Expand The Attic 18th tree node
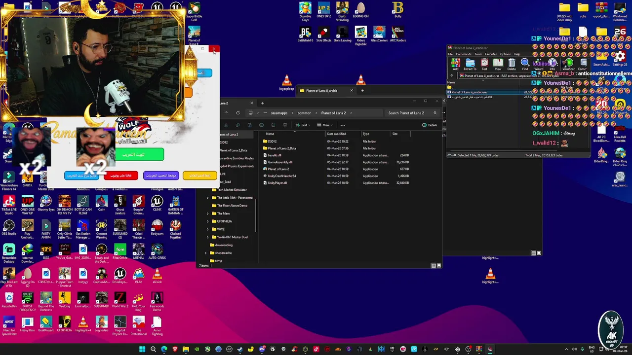Screen dimensions: 632x355 (x=208, y=198)
